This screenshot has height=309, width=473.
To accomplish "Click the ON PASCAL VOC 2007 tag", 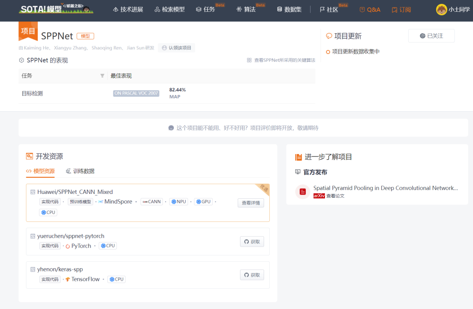I will click(136, 93).
